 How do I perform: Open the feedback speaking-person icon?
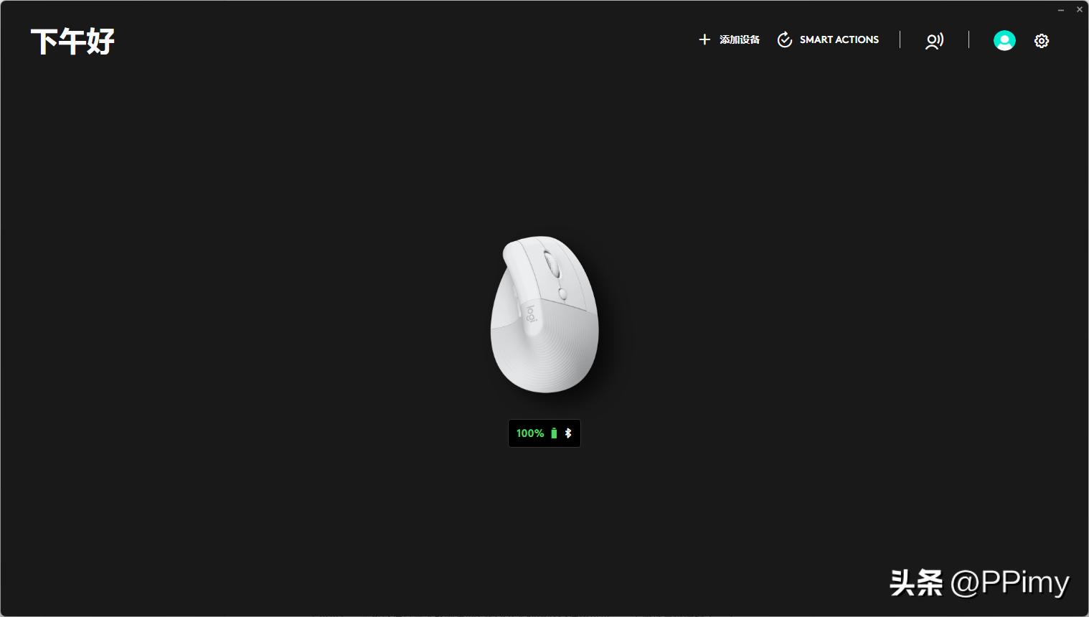[934, 41]
